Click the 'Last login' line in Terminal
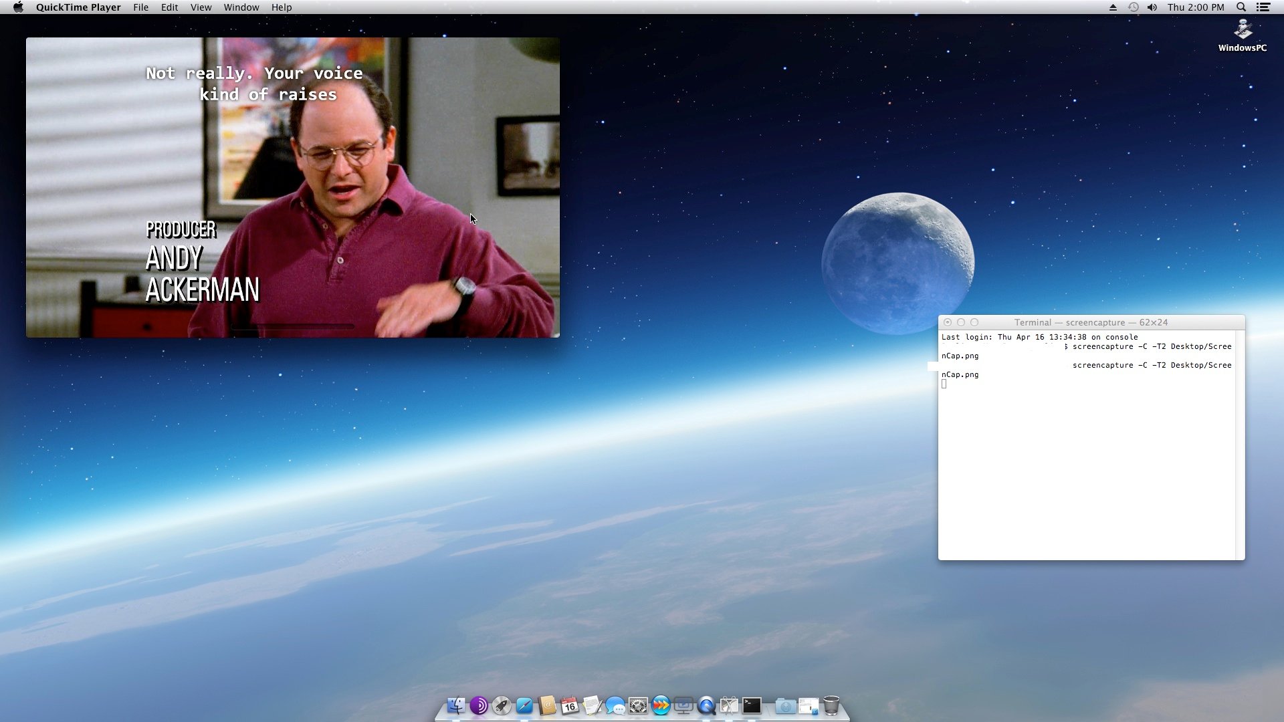 (1039, 337)
